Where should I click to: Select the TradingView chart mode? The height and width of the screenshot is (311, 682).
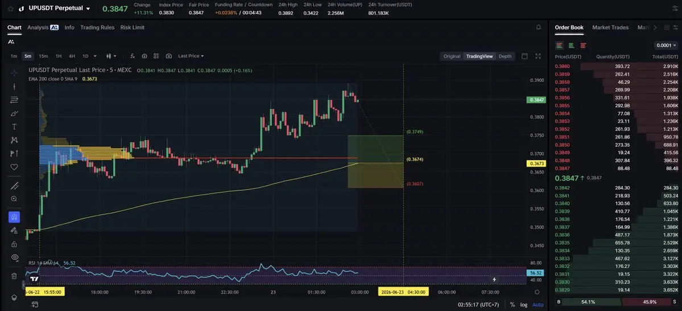pyautogui.click(x=480, y=56)
